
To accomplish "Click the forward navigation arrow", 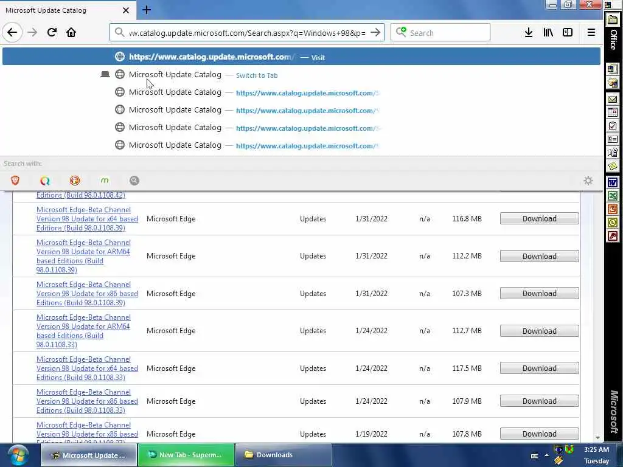I will point(32,32).
